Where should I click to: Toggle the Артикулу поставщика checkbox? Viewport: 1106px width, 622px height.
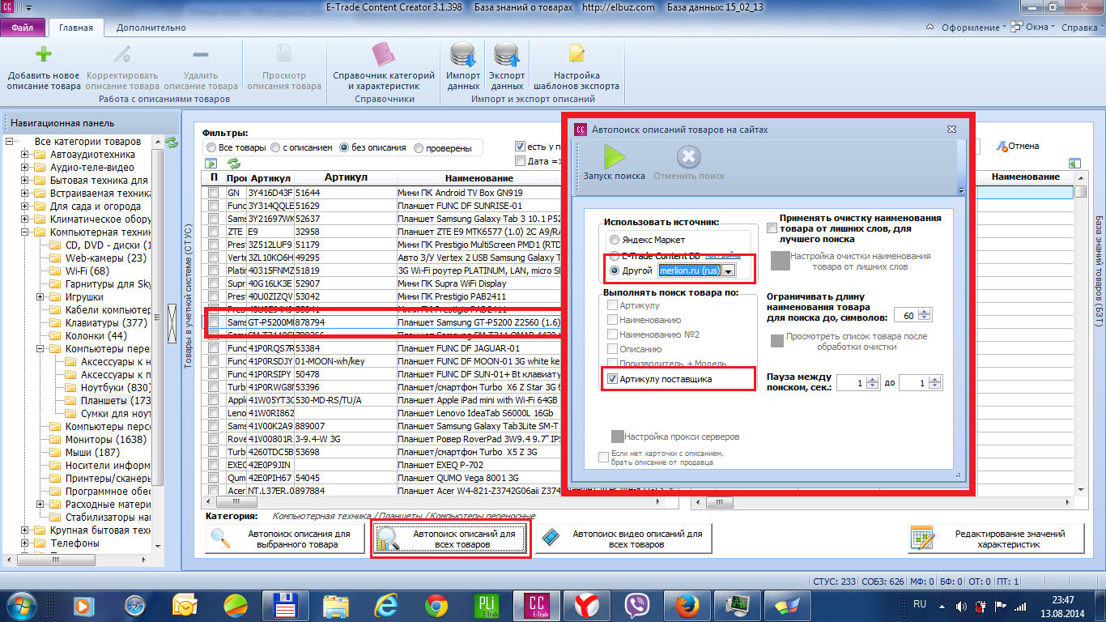[x=614, y=379]
